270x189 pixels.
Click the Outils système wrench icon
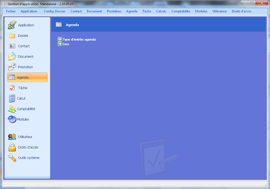tap(12, 158)
